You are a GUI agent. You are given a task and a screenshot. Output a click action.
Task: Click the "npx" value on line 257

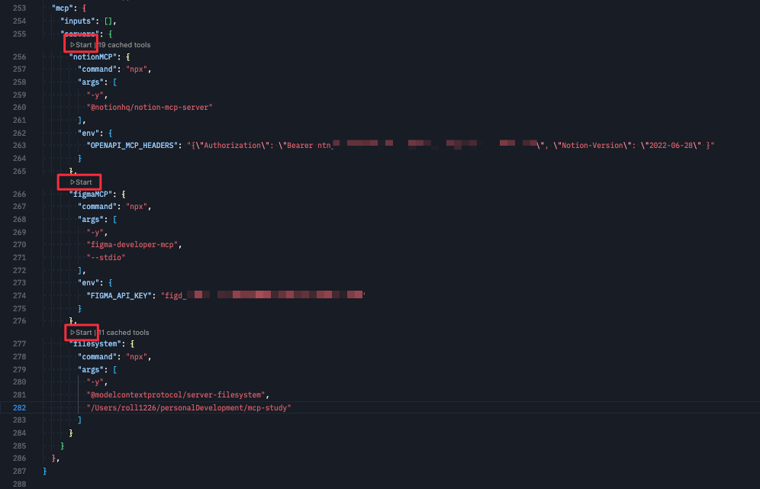[137, 69]
